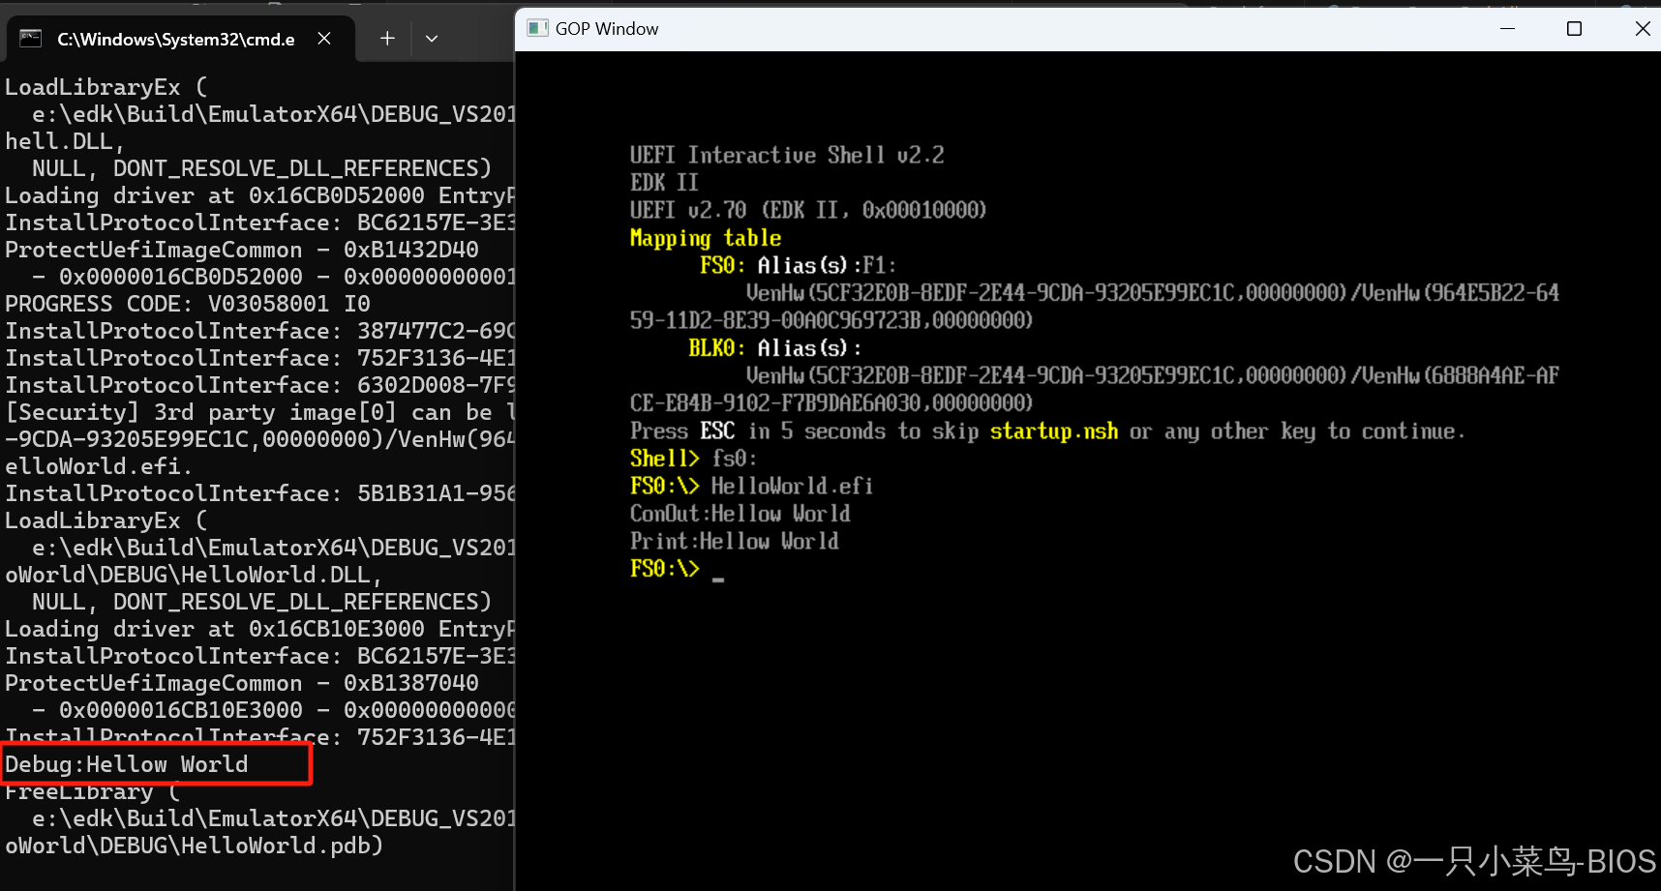Screen dimensions: 1661x891
Task: Open a new terminal tab with plus button
Action: (387, 39)
